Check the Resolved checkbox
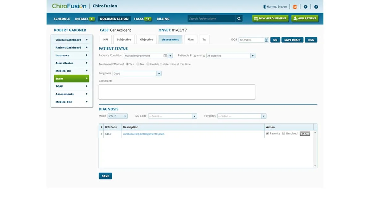 284,133
